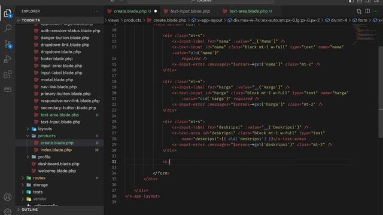Expand the layouts folder
This screenshot has width=383, height=215.
(x=45, y=129)
